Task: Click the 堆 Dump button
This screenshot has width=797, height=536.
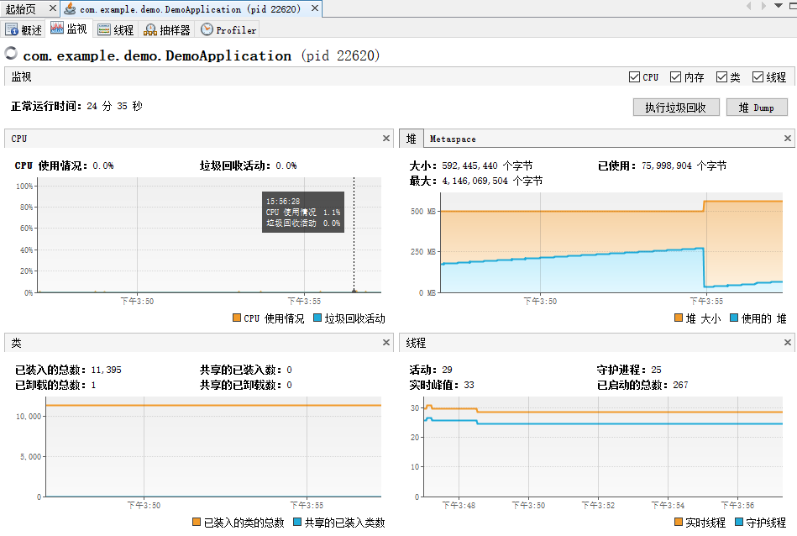Action: [757, 108]
